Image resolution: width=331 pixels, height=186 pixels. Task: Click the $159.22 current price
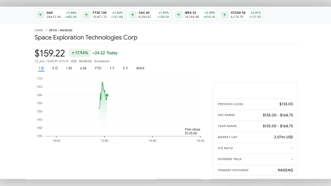50,53
